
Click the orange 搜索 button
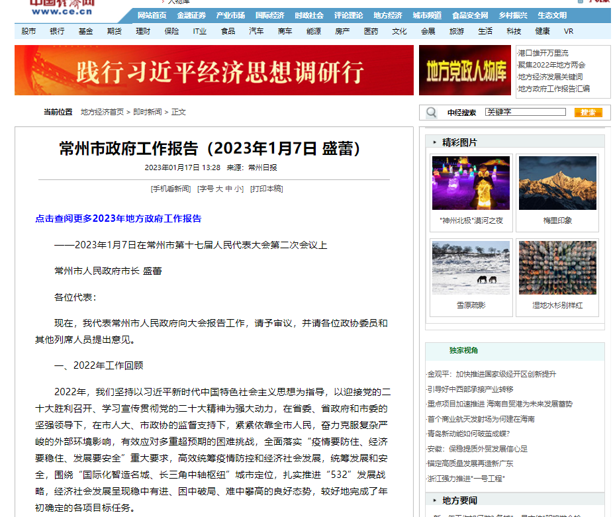pos(588,113)
